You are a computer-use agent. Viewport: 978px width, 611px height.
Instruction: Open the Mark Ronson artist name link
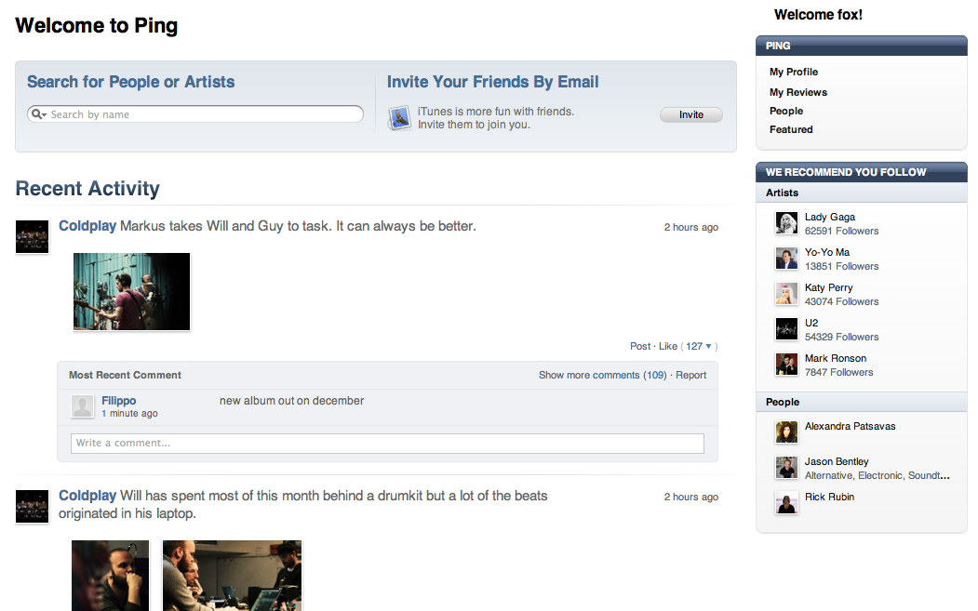click(836, 358)
